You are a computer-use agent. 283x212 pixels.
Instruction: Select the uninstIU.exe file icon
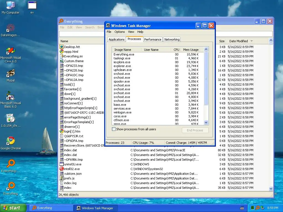tap(62, 164)
